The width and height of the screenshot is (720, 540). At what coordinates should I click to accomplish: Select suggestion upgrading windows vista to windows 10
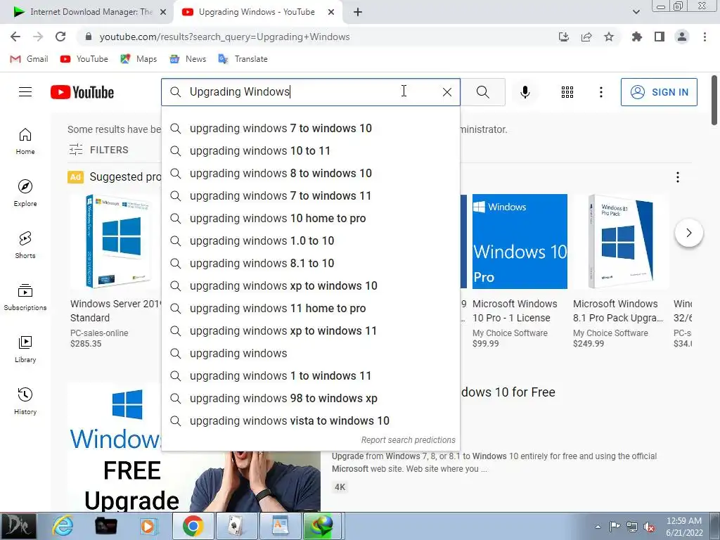pos(311,420)
